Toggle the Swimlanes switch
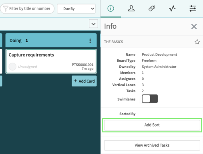Viewport: 203px width, 154px height. tap(150, 99)
